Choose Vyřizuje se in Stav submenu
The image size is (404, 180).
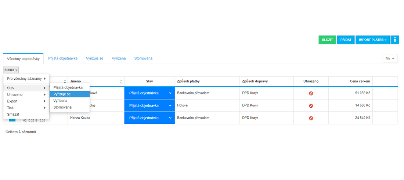click(69, 94)
